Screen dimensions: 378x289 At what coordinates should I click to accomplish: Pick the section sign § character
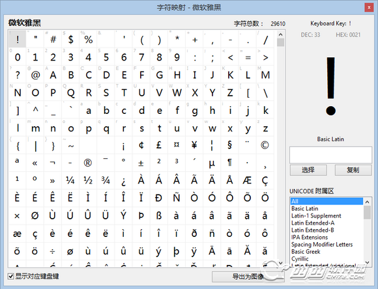pos(230,145)
